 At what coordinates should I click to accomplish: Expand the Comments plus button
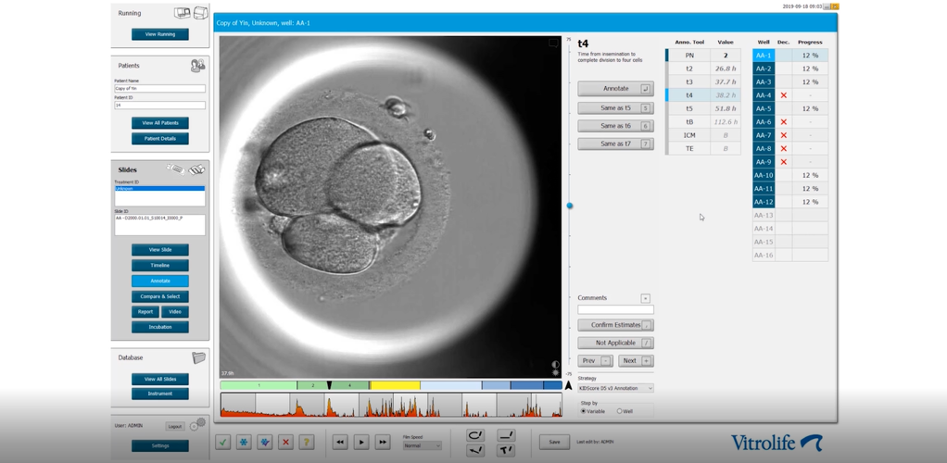(x=645, y=298)
